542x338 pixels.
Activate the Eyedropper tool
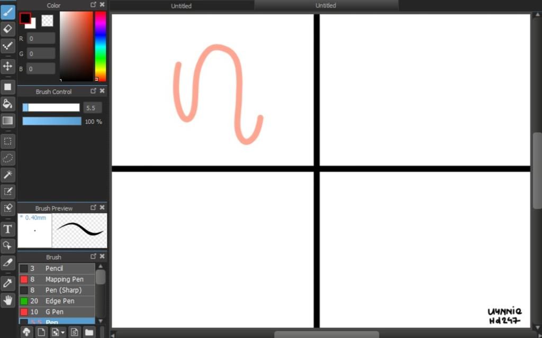(7, 283)
